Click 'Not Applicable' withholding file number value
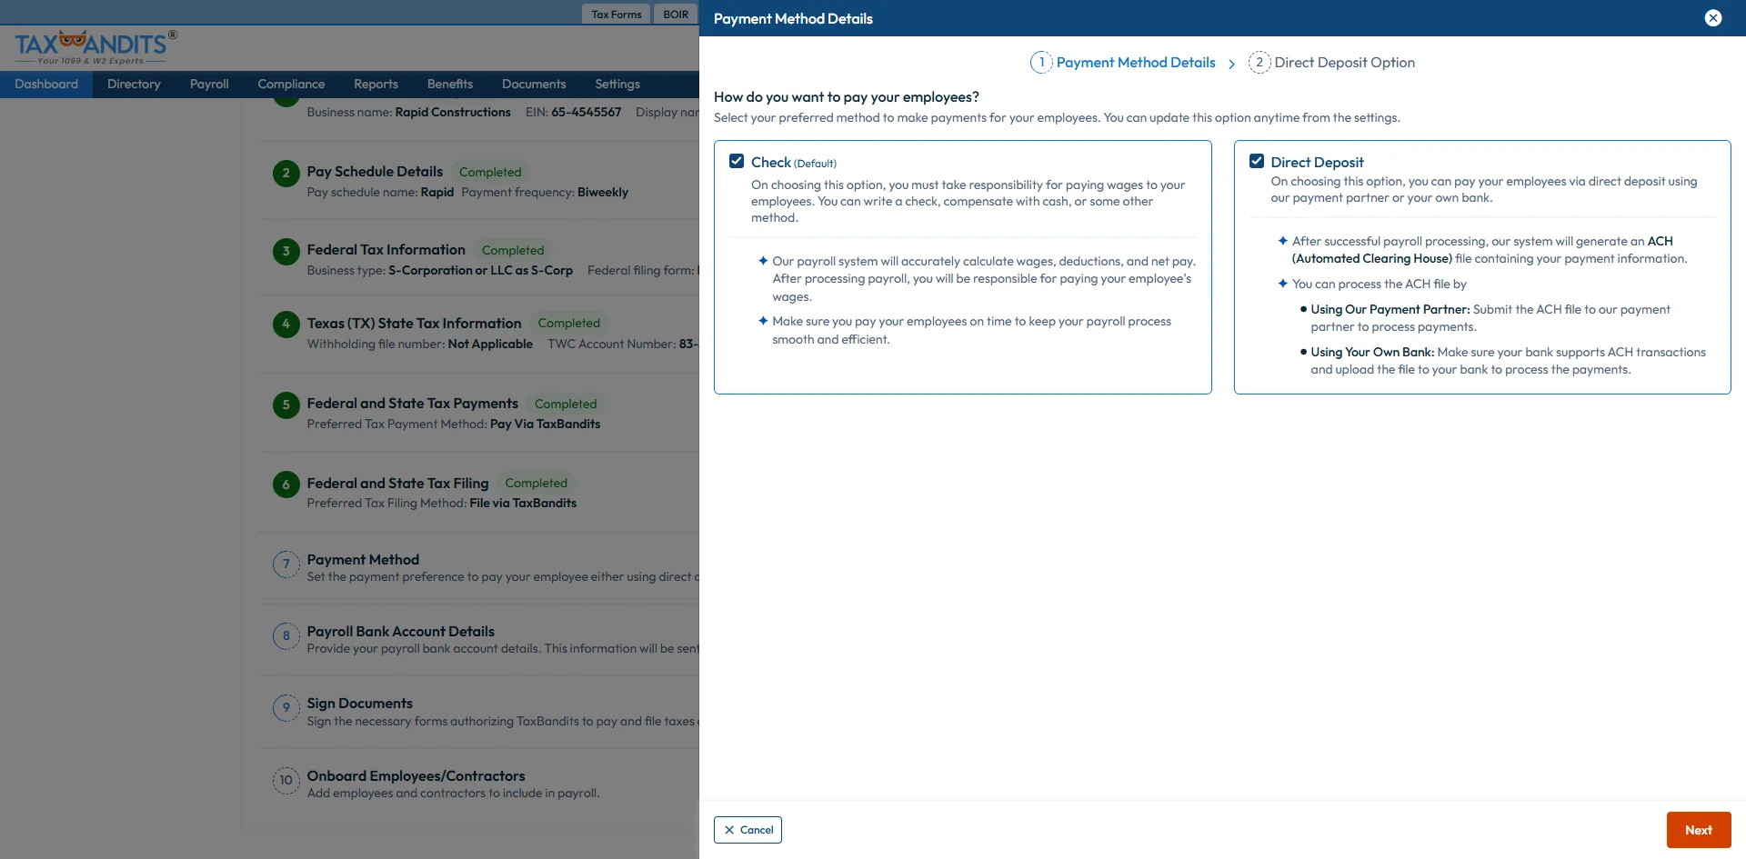The image size is (1746, 859). pos(490,345)
